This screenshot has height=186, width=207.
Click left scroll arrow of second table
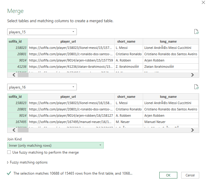[x=14, y=130]
